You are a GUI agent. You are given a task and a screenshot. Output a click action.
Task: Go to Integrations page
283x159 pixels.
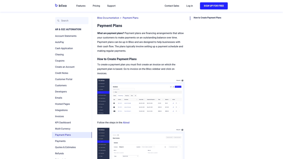pyautogui.click(x=61, y=110)
